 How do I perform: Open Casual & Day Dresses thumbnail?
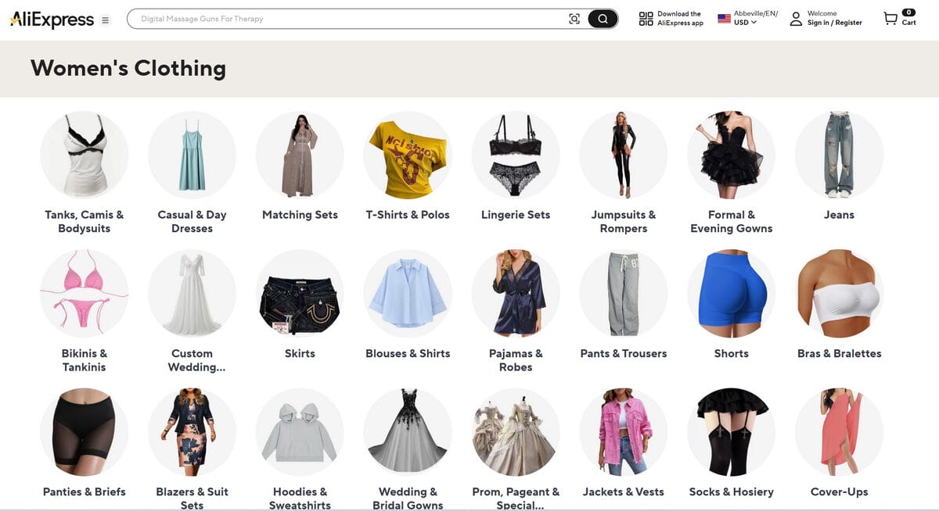click(192, 155)
